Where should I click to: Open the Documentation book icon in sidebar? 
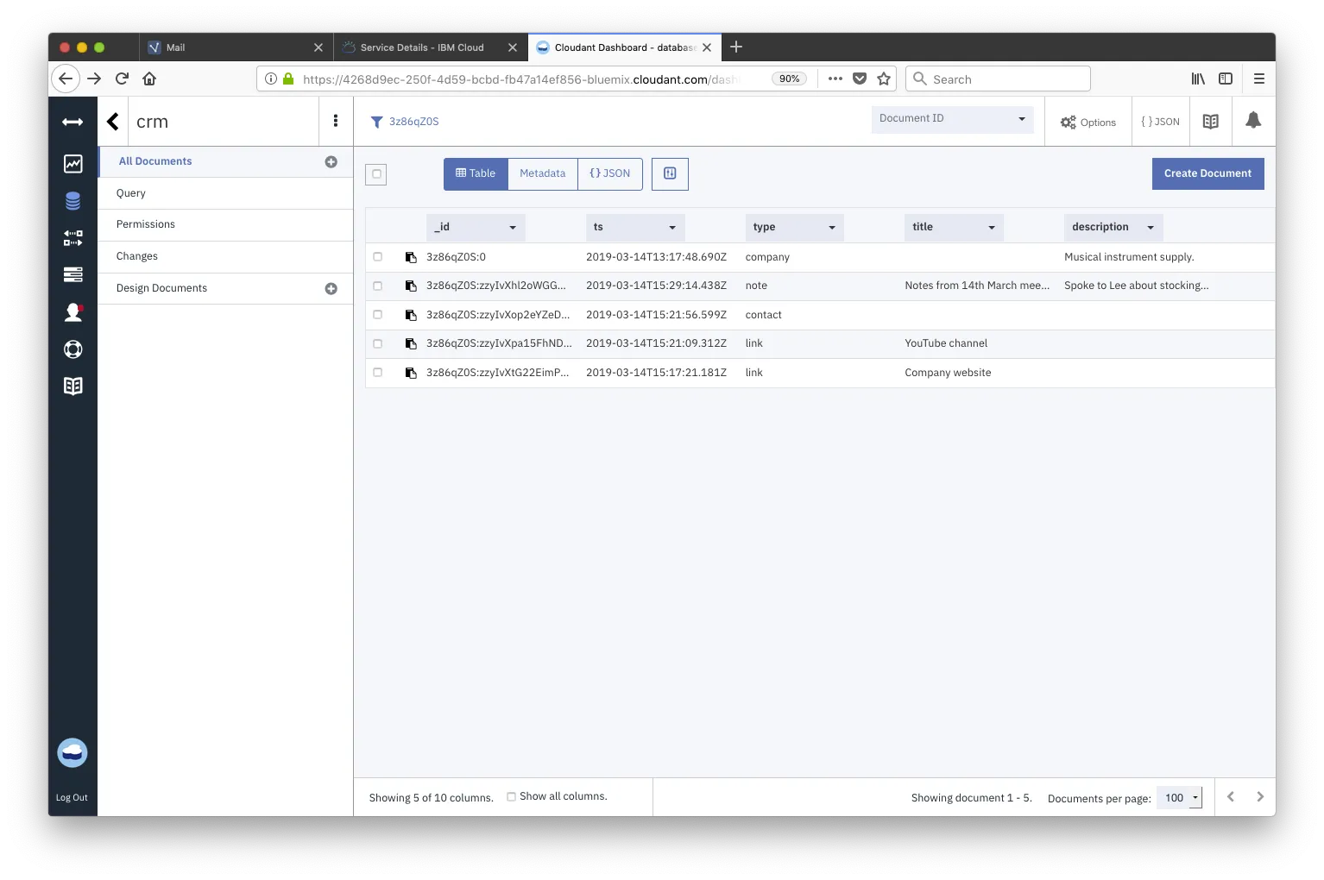point(73,386)
